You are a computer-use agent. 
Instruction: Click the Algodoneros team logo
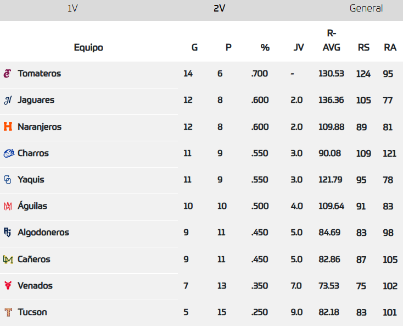[8, 233]
